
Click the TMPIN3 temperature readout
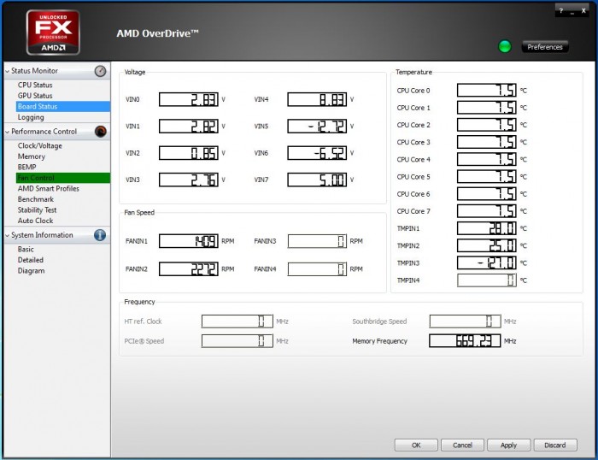pos(487,262)
